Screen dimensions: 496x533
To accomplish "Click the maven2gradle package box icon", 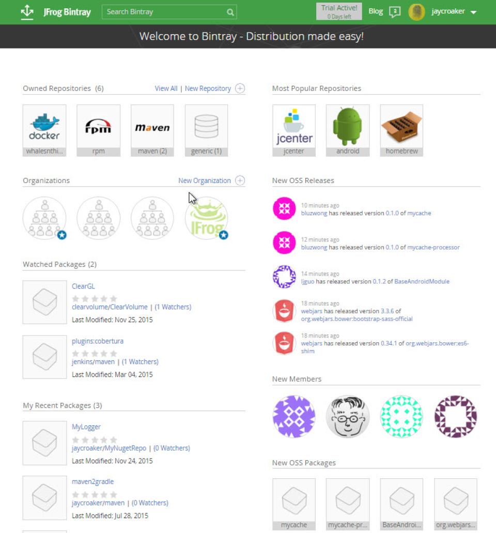I will pos(44,498).
